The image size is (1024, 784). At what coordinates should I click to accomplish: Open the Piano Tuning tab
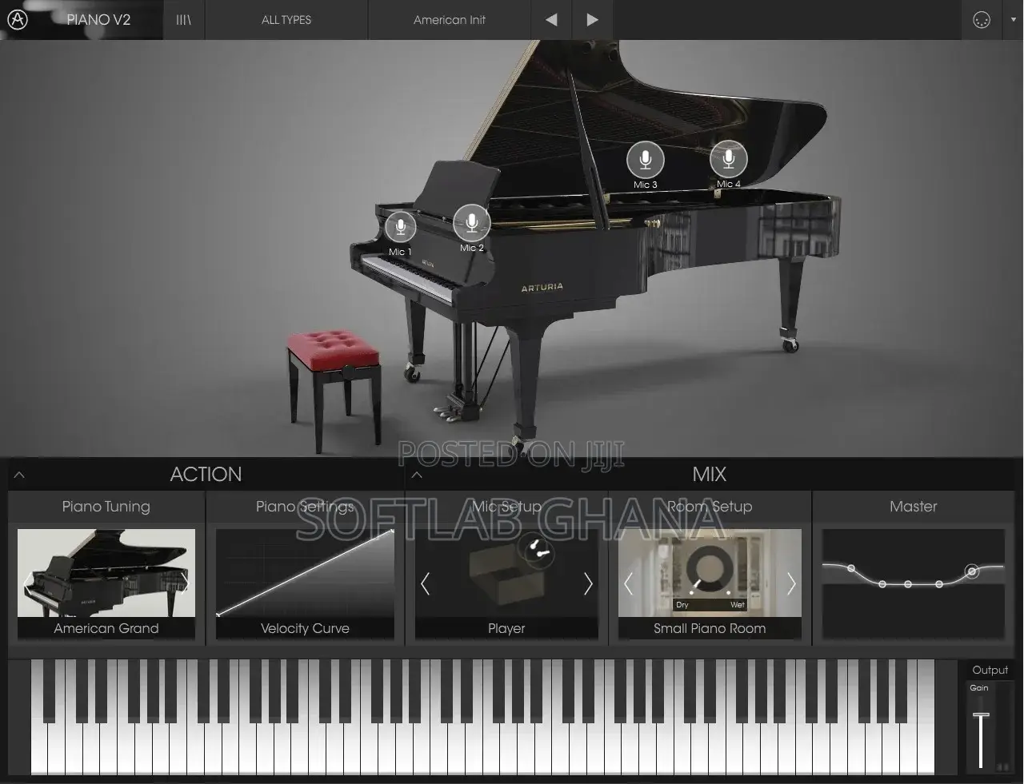[x=106, y=507]
